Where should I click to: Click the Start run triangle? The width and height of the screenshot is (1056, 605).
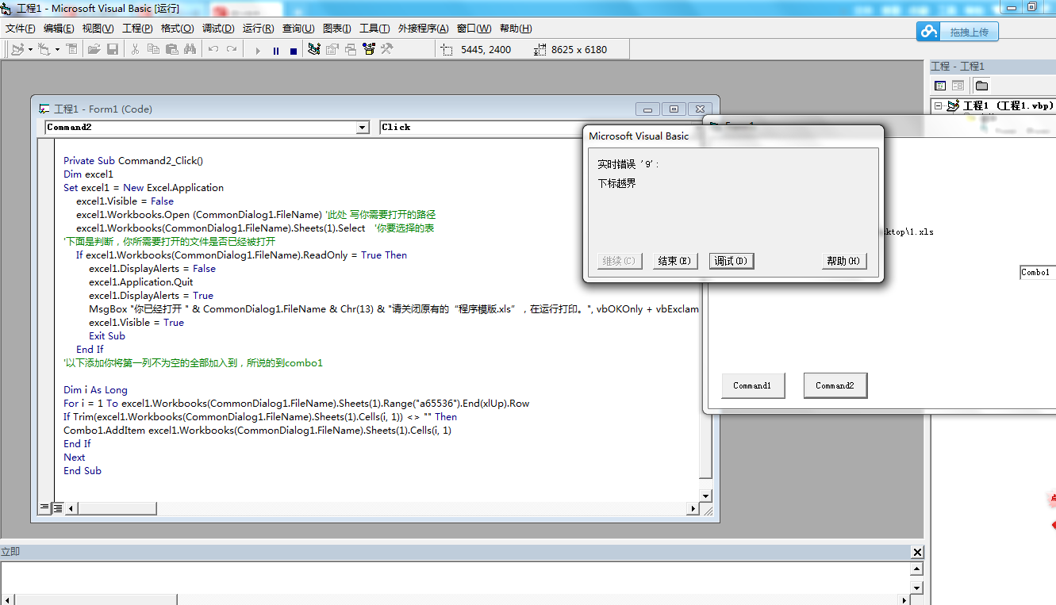tap(257, 50)
